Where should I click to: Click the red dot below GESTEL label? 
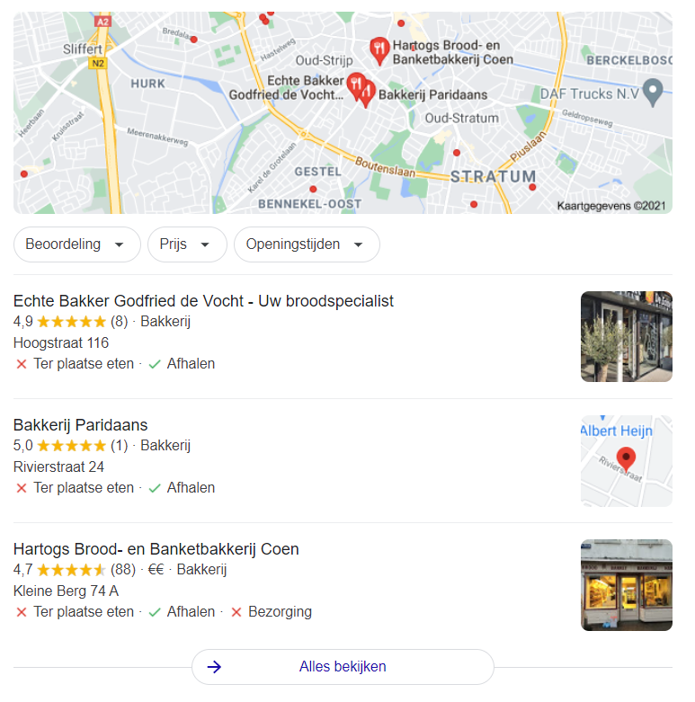313,189
